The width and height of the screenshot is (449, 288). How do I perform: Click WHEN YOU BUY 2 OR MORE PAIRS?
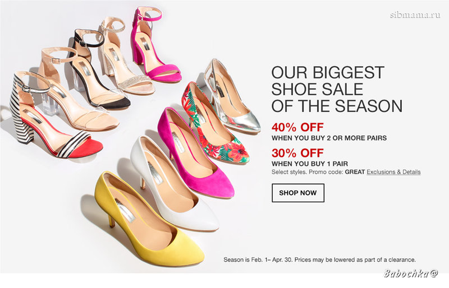click(x=329, y=138)
